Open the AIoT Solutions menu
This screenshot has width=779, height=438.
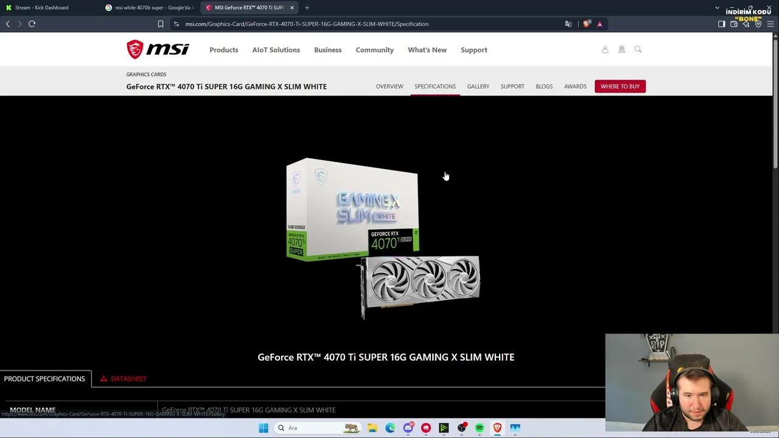276,50
